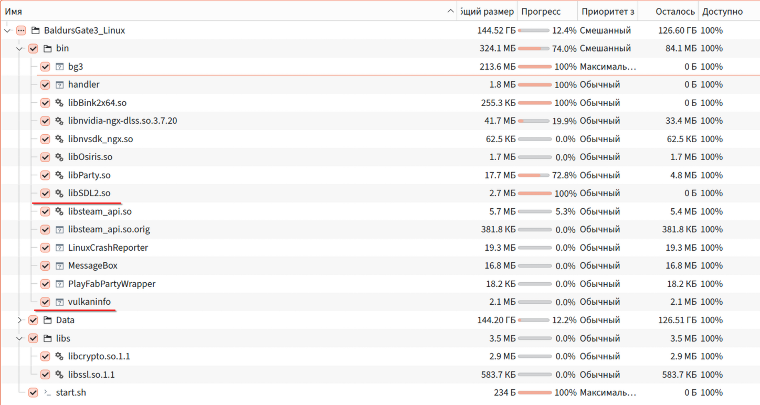Click the library icon beside libcrypto.so.1.1
Viewport: 760px width, 405px height.
59,356
